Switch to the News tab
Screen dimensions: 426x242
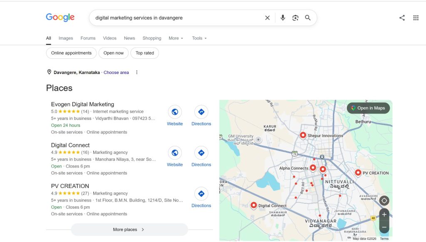(129, 38)
